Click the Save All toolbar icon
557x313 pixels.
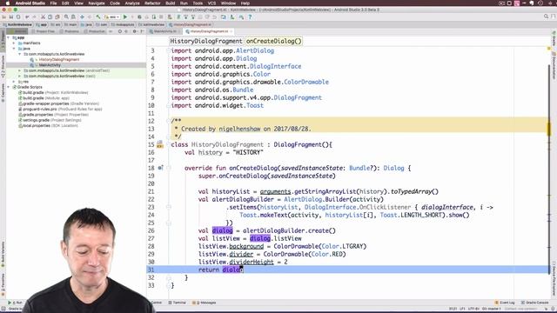pos(11,17)
